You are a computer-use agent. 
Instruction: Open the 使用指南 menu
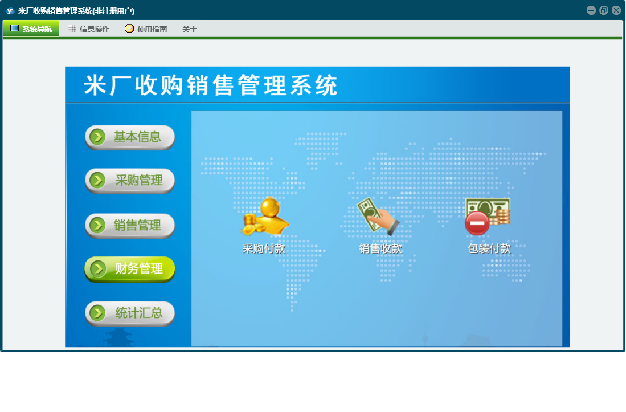pyautogui.click(x=146, y=28)
